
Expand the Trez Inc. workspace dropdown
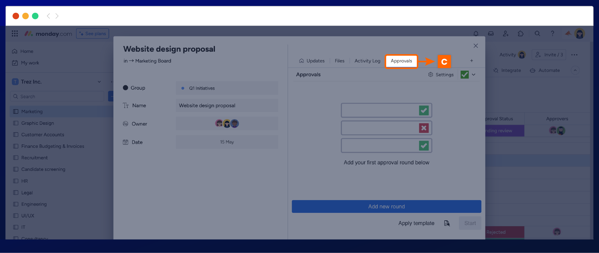(x=99, y=82)
